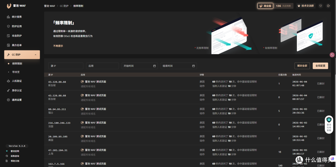Image resolution: width=336 pixels, height=167 pixels.
Task: Click block count 18 in table
Action: pos(280,152)
